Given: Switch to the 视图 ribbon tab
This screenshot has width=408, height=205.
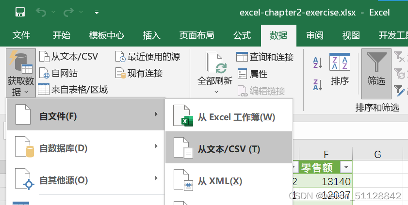Looking at the screenshot, I should pos(351,35).
